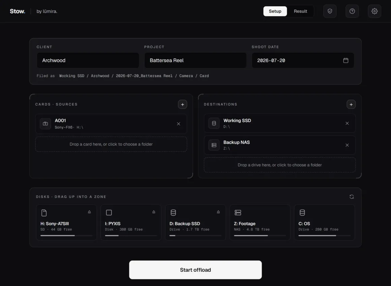Click '2026-07-20_Battersea Reel' in Filed as path
Viewport: 391px width, 286px height.
coord(144,76)
